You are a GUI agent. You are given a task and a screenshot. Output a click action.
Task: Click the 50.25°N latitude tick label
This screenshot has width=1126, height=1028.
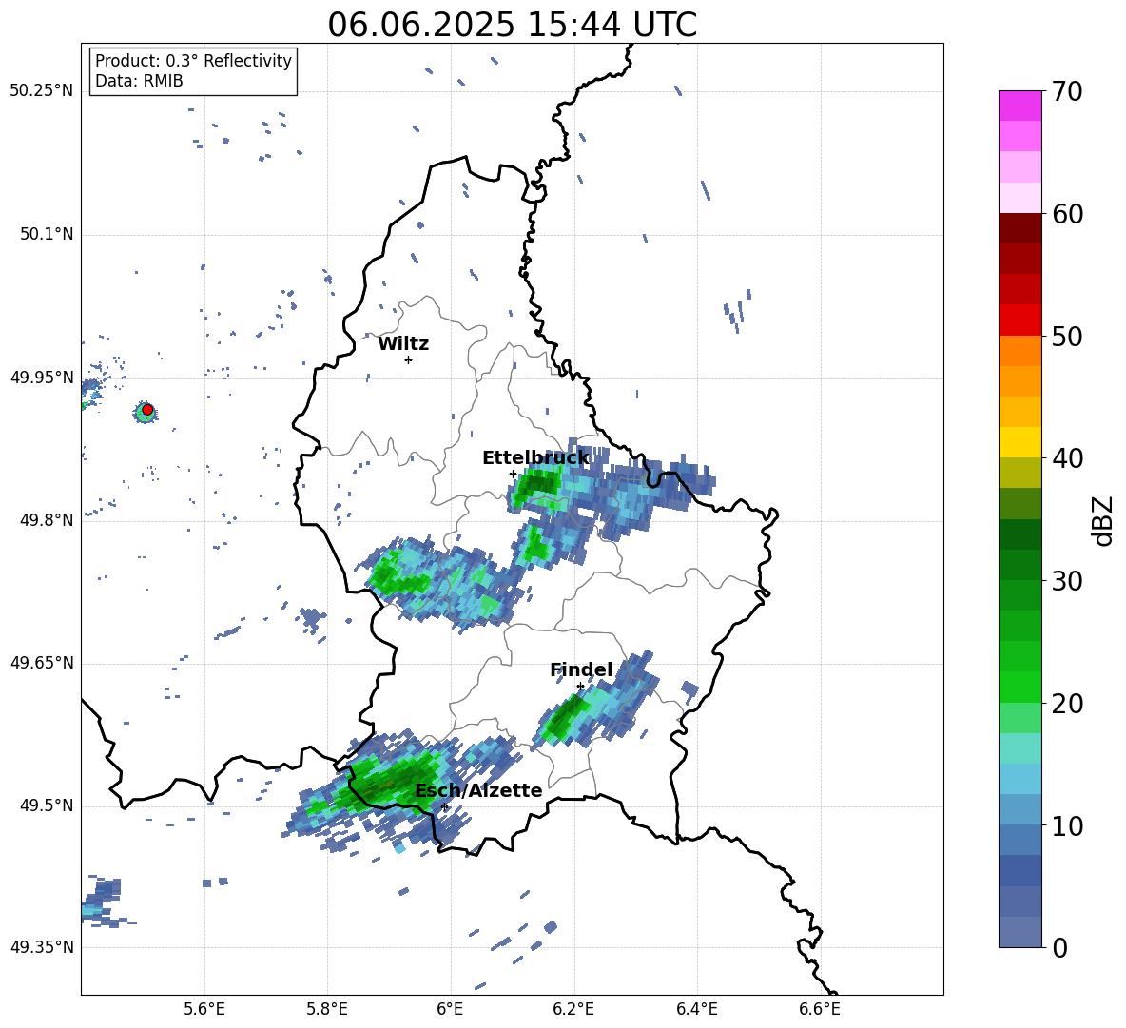[42, 91]
